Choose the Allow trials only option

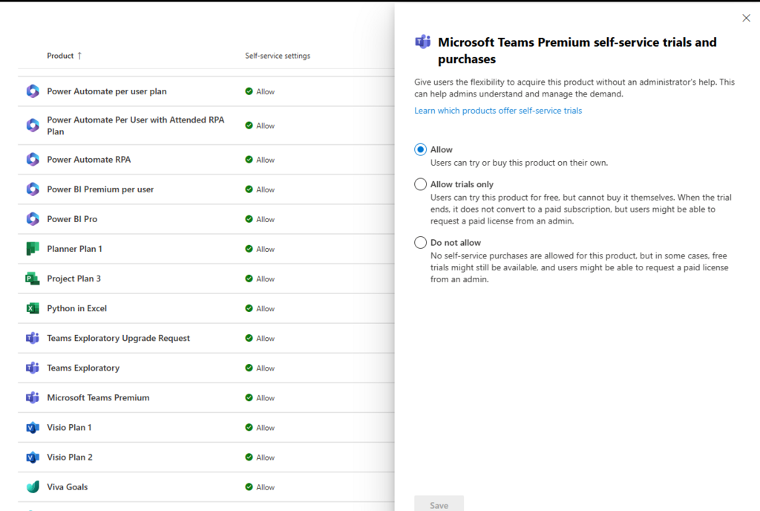(x=421, y=184)
